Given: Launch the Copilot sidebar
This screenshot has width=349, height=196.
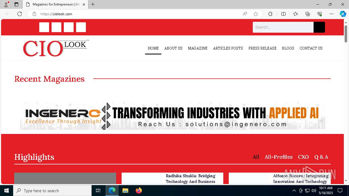Looking at the screenshot, I should coord(343,14).
